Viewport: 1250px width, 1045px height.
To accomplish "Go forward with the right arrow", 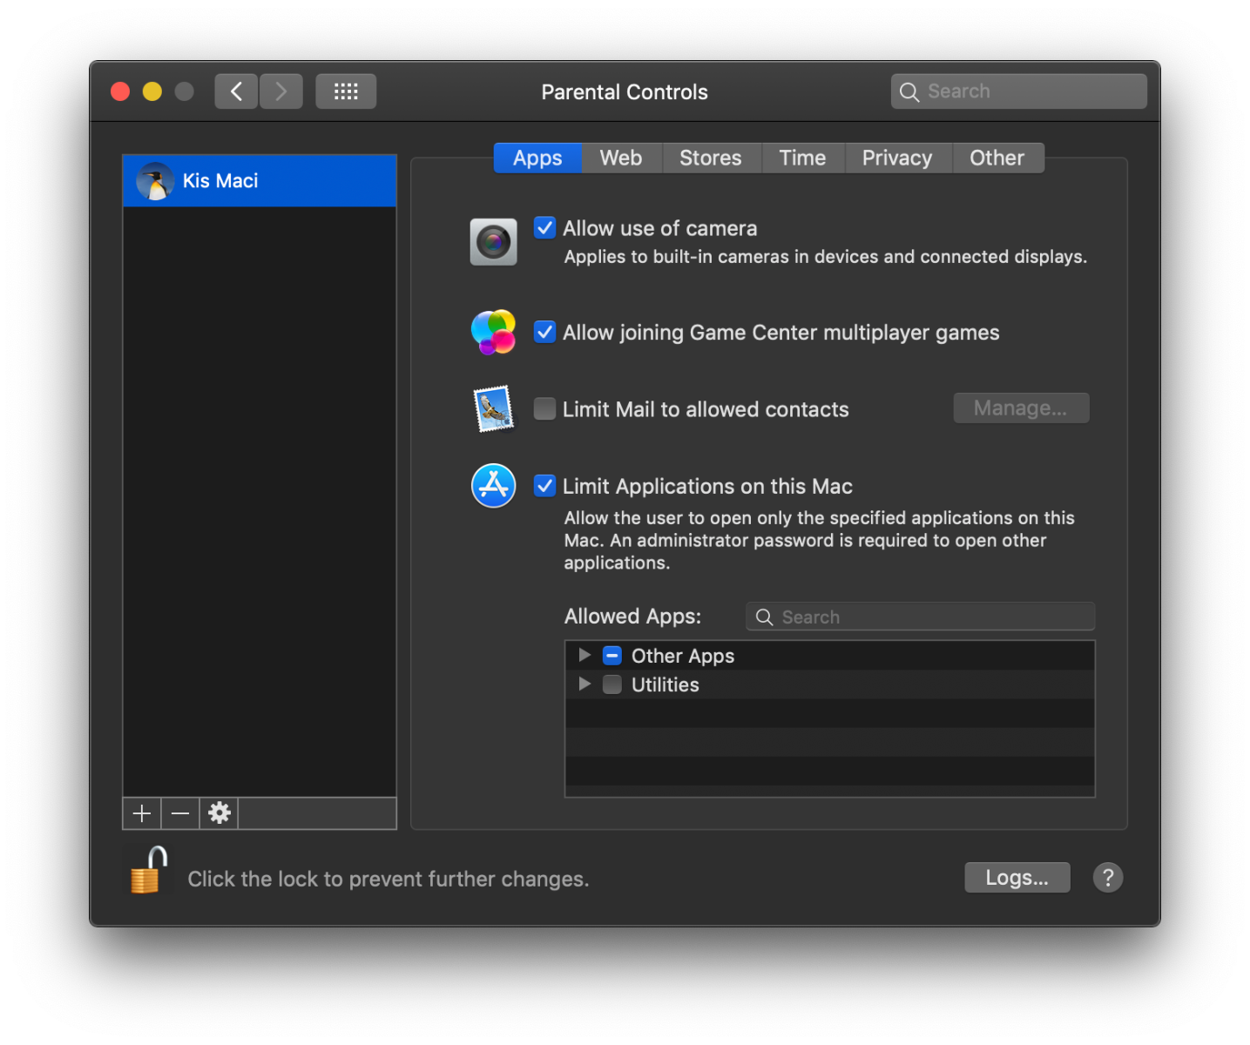I will click(281, 91).
